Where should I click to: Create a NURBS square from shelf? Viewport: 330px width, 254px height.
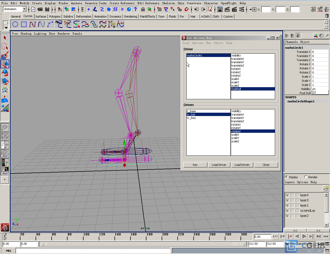(24, 24)
